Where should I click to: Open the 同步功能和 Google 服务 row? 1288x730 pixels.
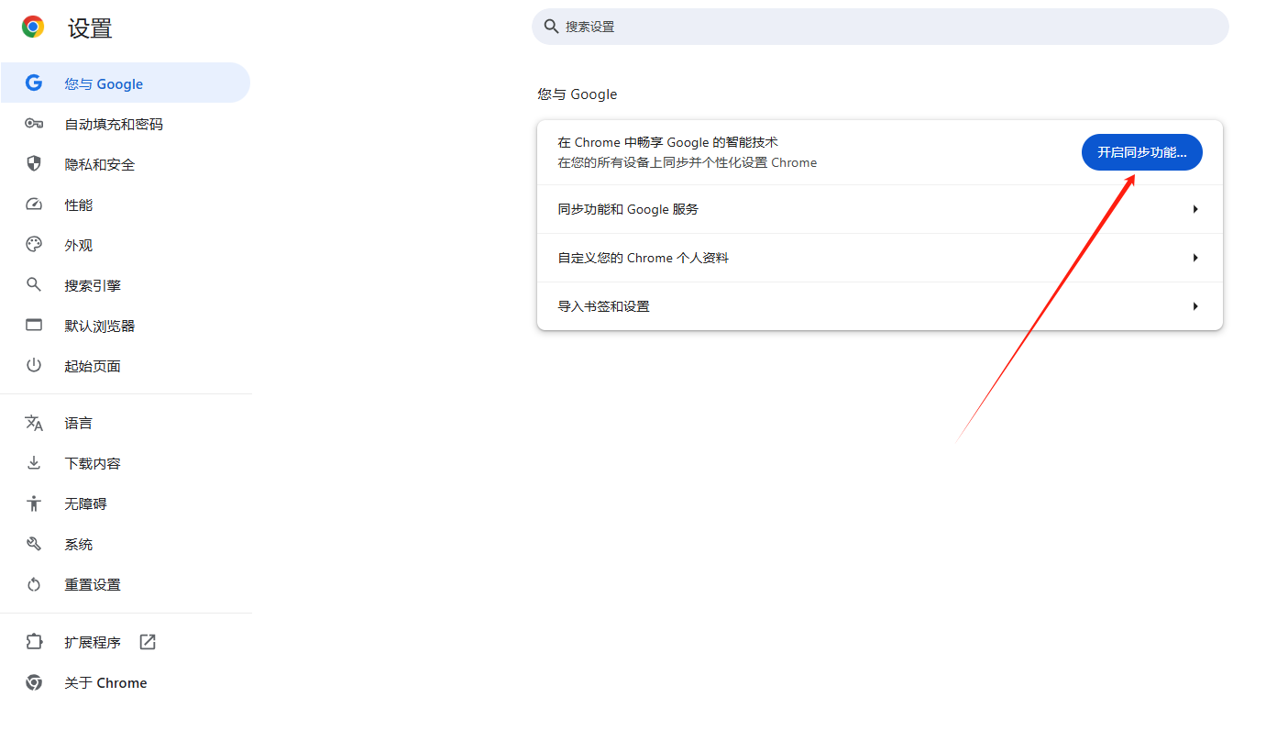pyautogui.click(x=880, y=209)
